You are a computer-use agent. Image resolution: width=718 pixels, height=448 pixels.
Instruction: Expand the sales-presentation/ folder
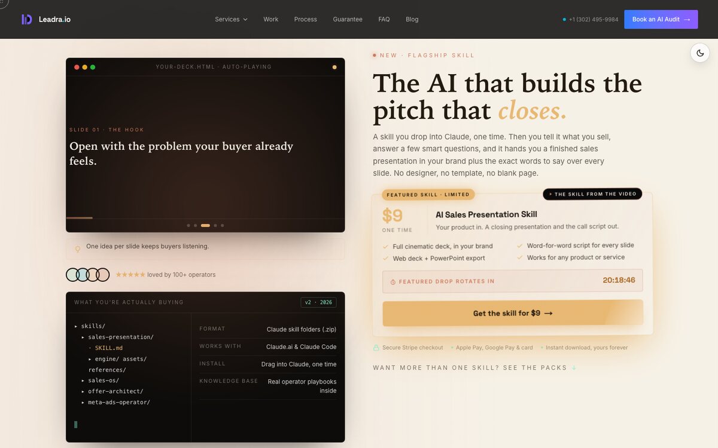117,337
